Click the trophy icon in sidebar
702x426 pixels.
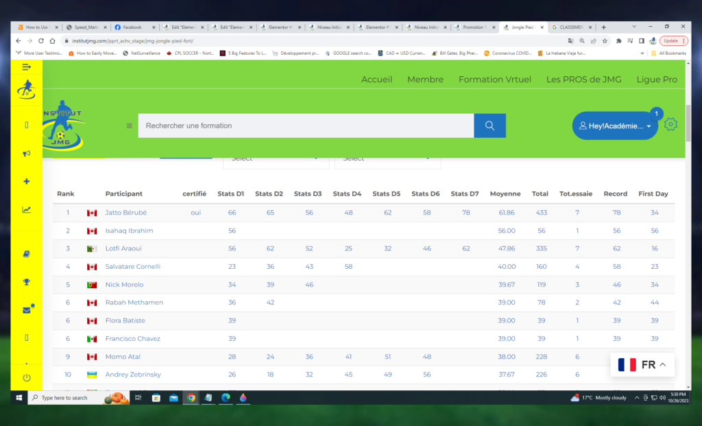point(26,281)
